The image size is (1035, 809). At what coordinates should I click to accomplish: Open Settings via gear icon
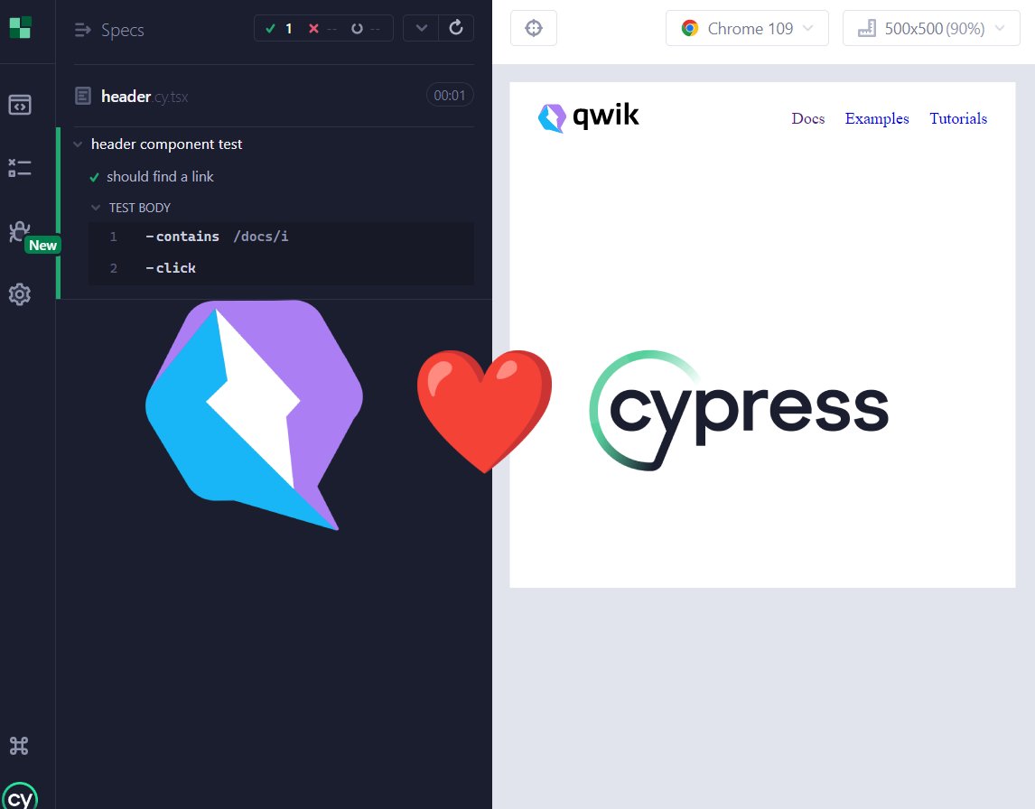pos(20,294)
